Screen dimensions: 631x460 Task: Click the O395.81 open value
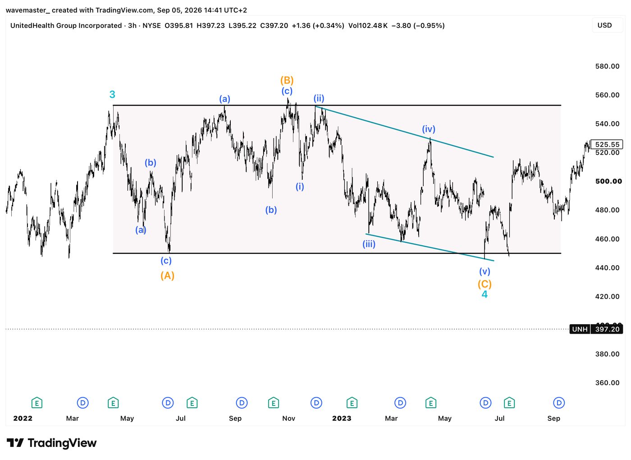(178, 26)
